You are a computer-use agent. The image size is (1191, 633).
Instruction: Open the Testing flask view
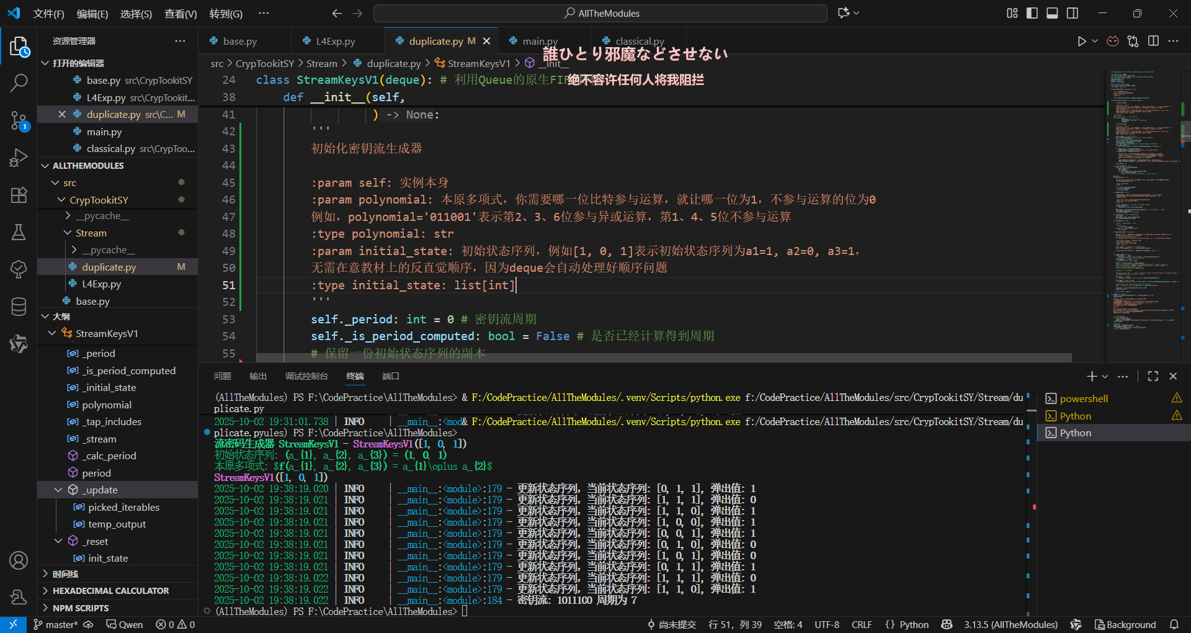(x=19, y=232)
